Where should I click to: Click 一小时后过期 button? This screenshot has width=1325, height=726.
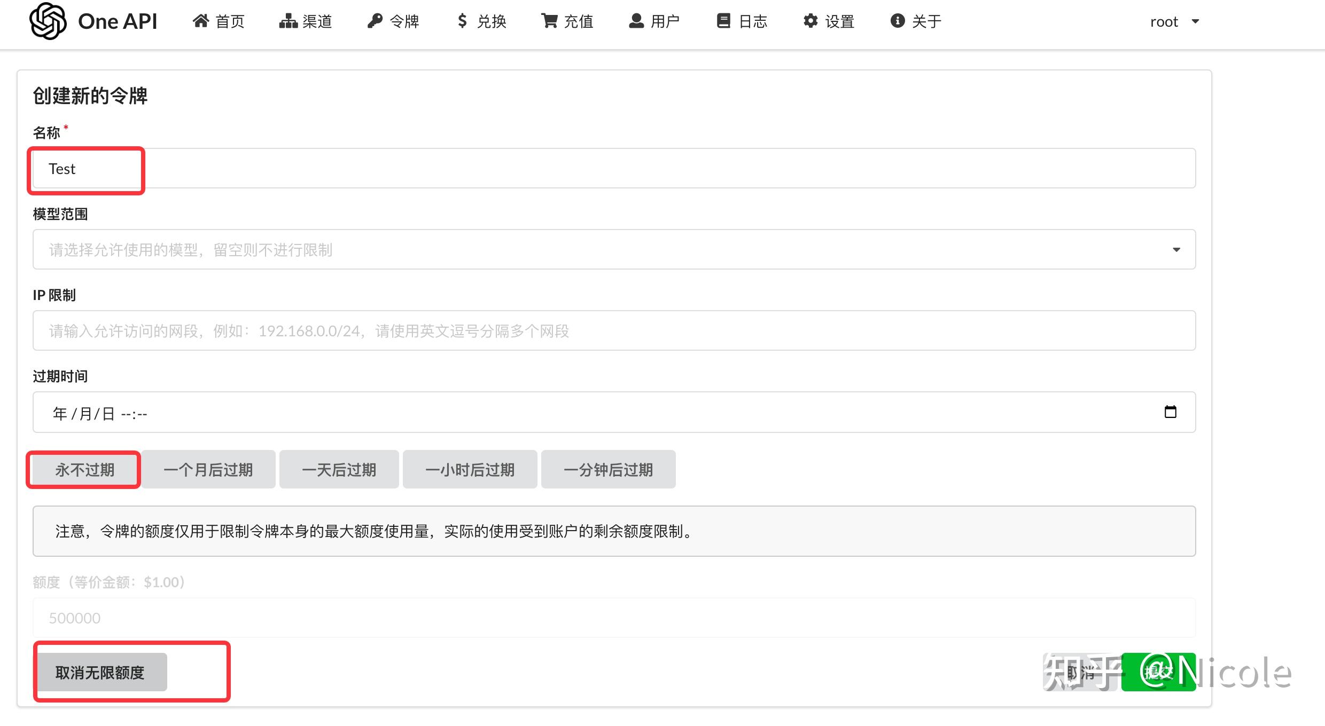(470, 470)
